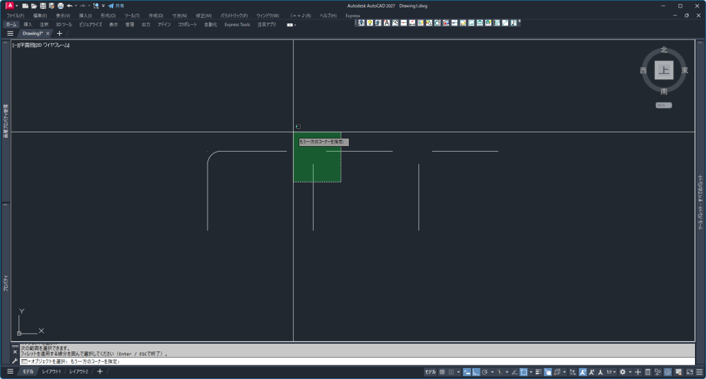Click the command line customize wrench icon
This screenshot has height=379, width=706.
(x=15, y=361)
